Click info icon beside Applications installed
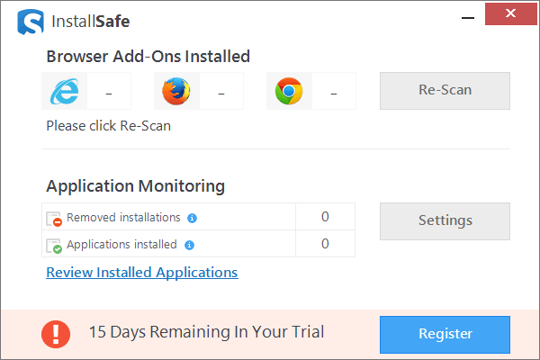The height and width of the screenshot is (360, 540). click(189, 245)
